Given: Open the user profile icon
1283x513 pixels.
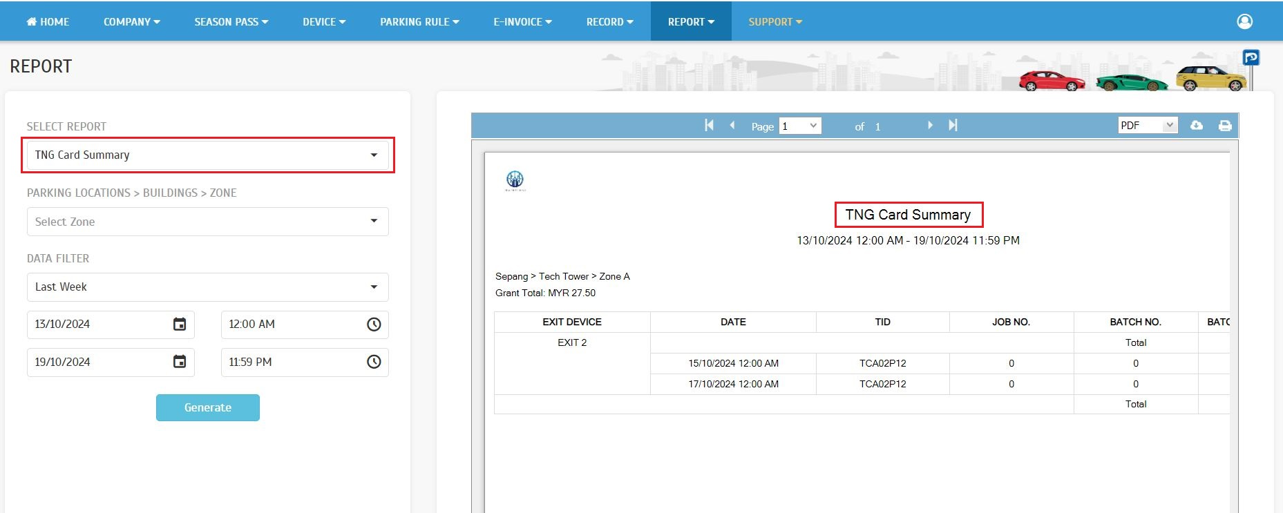Looking at the screenshot, I should (1244, 21).
